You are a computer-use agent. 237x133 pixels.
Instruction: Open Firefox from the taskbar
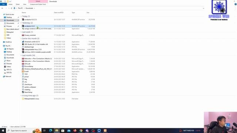(x=75, y=130)
